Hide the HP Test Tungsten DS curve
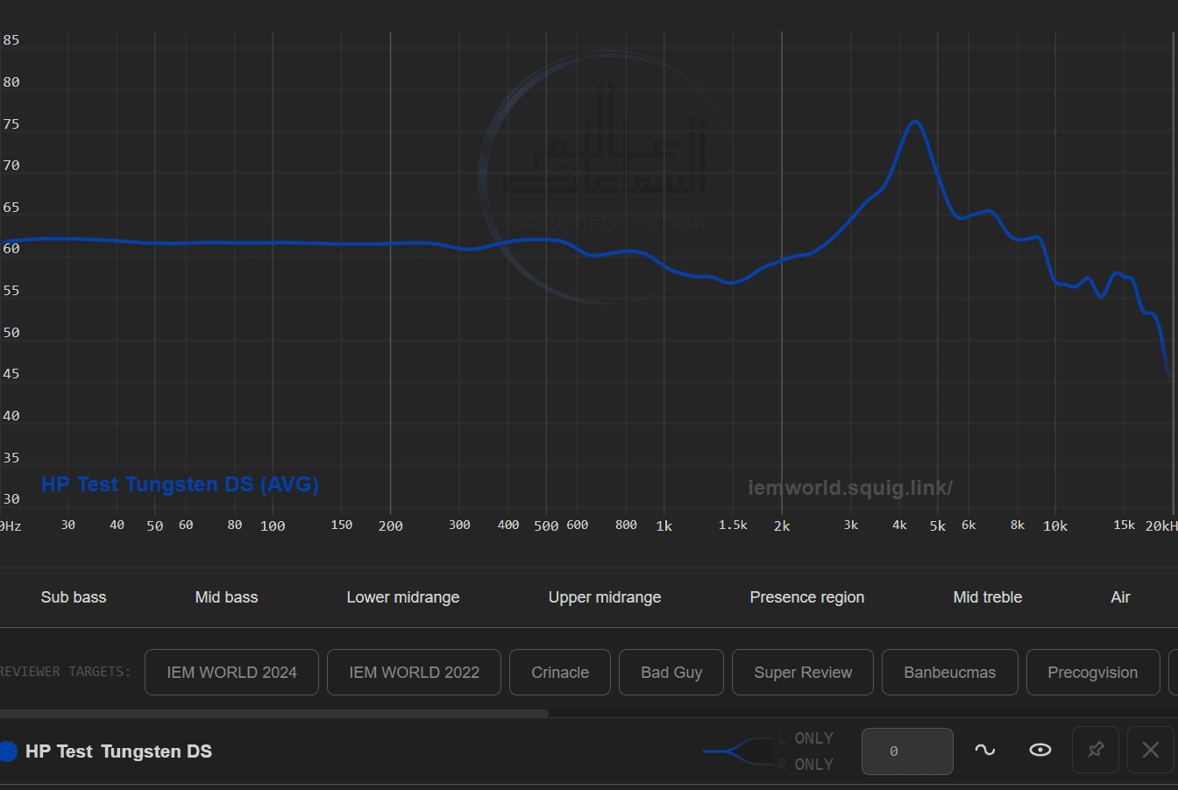This screenshot has width=1178, height=790. coord(1040,751)
